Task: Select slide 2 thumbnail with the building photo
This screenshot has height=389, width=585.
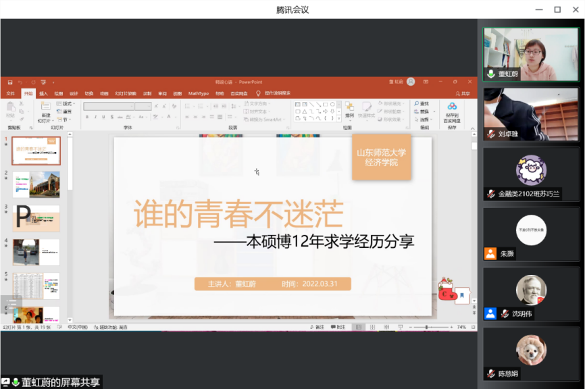Action: [x=36, y=184]
